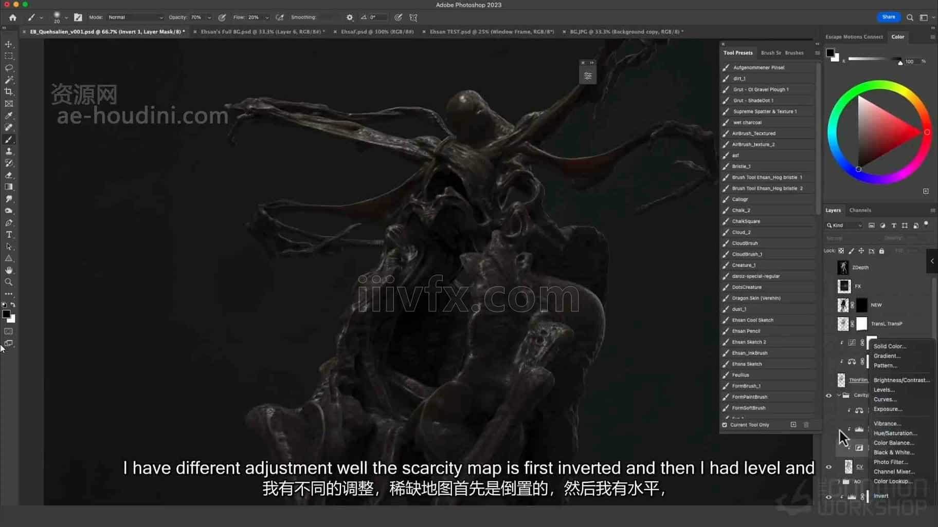This screenshot has height=527, width=938.
Task: Toggle visibility of CV layer
Action: point(828,467)
